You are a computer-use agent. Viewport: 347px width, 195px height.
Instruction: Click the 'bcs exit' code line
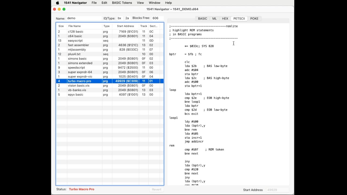[x=191, y=114]
